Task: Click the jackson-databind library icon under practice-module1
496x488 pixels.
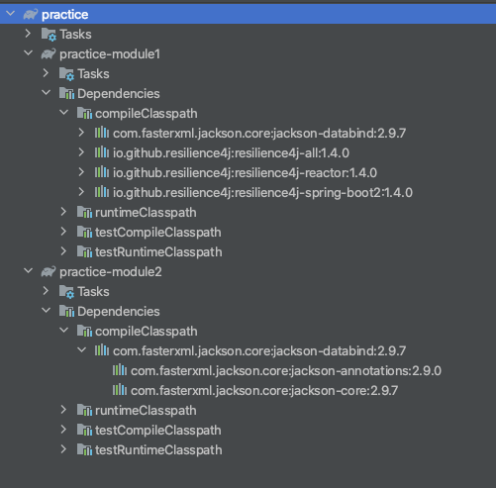Action: point(102,133)
